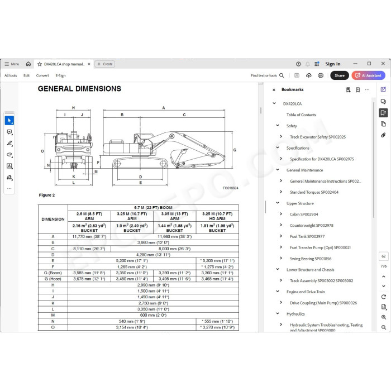Close the Bookmarks panel

[x=274, y=90]
